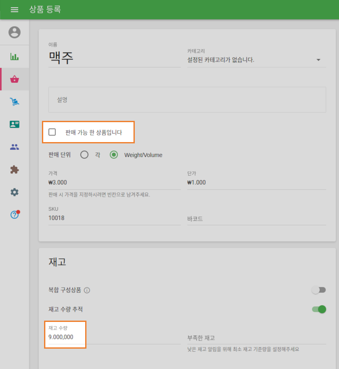Check the 판매 가능 한 상품입니다 checkbox

pos(52,132)
